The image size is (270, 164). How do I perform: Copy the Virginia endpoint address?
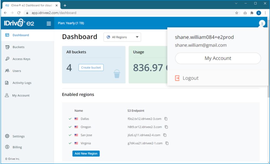click(x=167, y=143)
